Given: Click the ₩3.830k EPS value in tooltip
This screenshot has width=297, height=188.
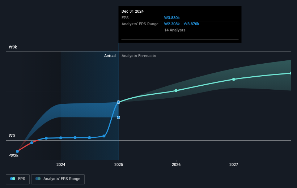Looking at the screenshot, I should tap(172, 18).
